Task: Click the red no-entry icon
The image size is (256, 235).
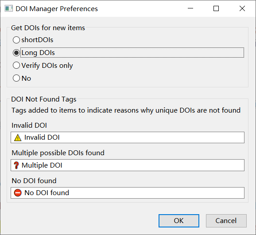Action: coord(18,193)
